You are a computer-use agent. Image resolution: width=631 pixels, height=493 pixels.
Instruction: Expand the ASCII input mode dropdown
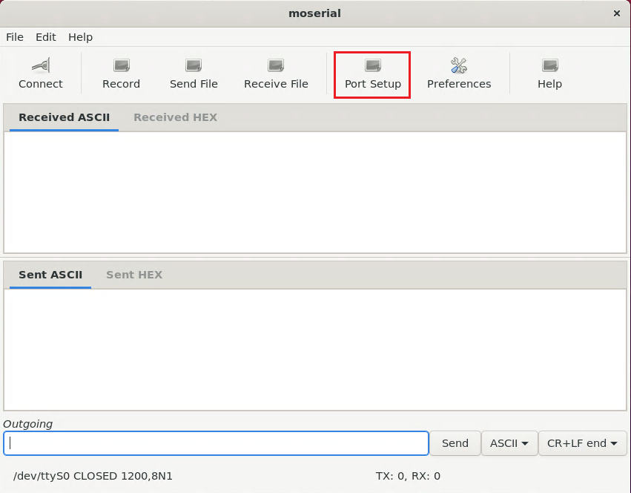[509, 443]
